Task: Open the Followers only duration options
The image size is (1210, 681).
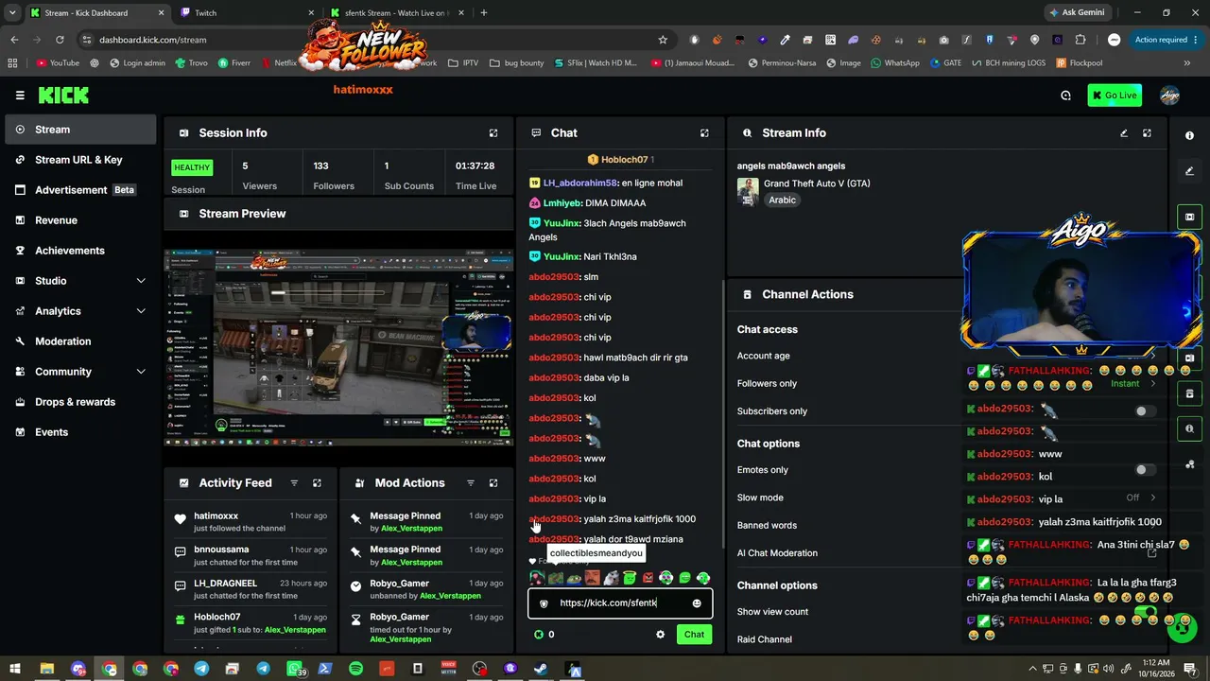Action: click(x=1133, y=384)
